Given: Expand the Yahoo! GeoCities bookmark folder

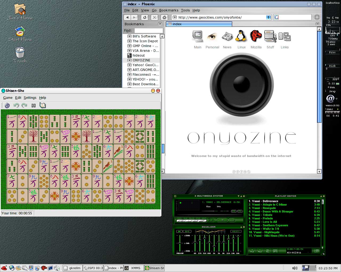Looking at the screenshot, I should pyautogui.click(x=129, y=65).
